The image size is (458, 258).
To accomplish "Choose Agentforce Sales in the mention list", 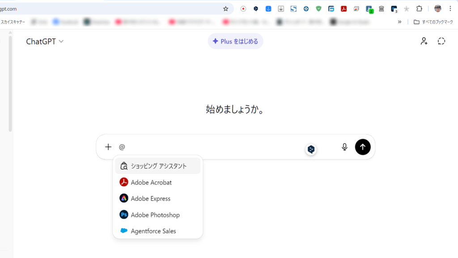I will [x=153, y=231].
